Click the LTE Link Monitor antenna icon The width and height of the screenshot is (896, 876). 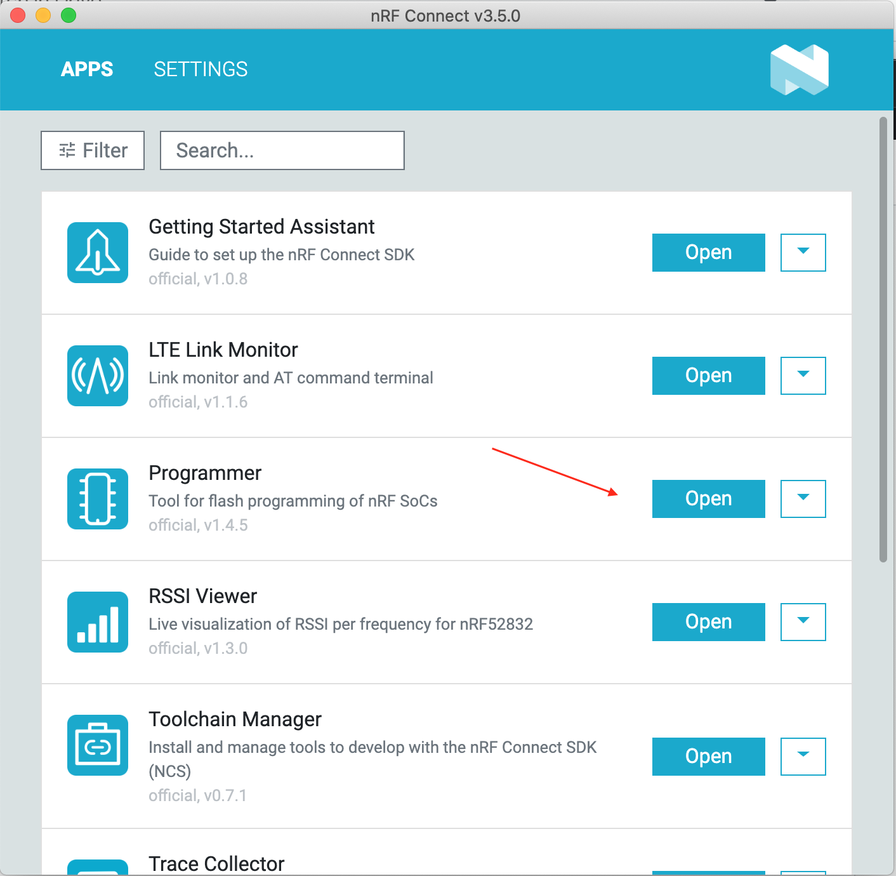[98, 376]
